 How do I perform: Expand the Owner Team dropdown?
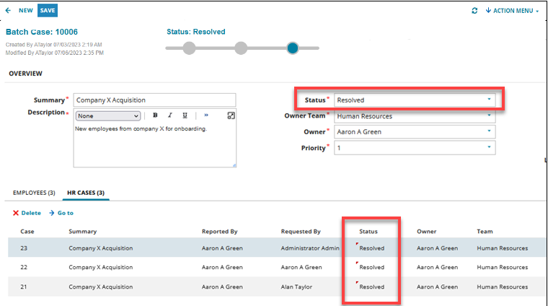[488, 115]
